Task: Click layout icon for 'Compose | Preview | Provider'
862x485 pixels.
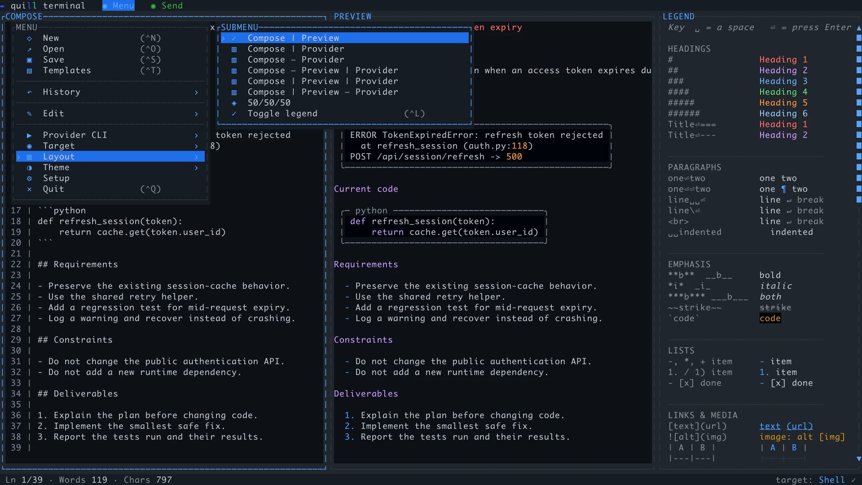Action: pyautogui.click(x=234, y=82)
